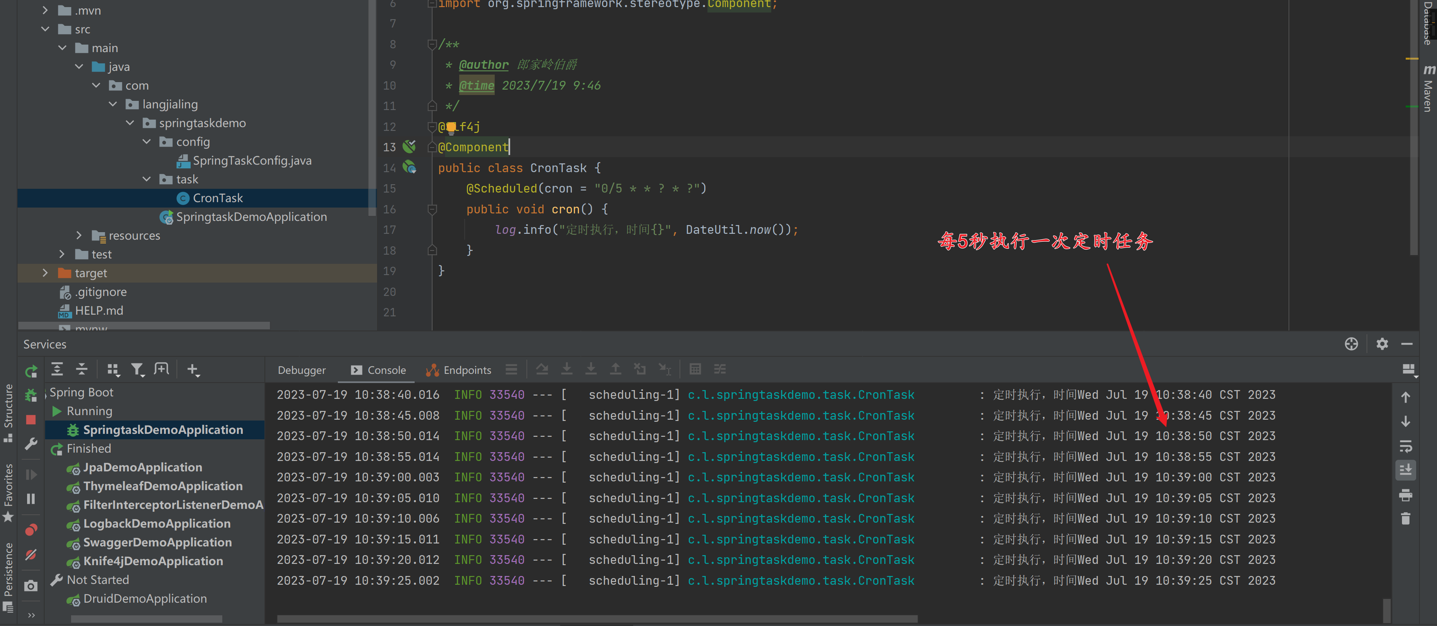
Task: Clear console with the trash icon
Action: [1406, 519]
